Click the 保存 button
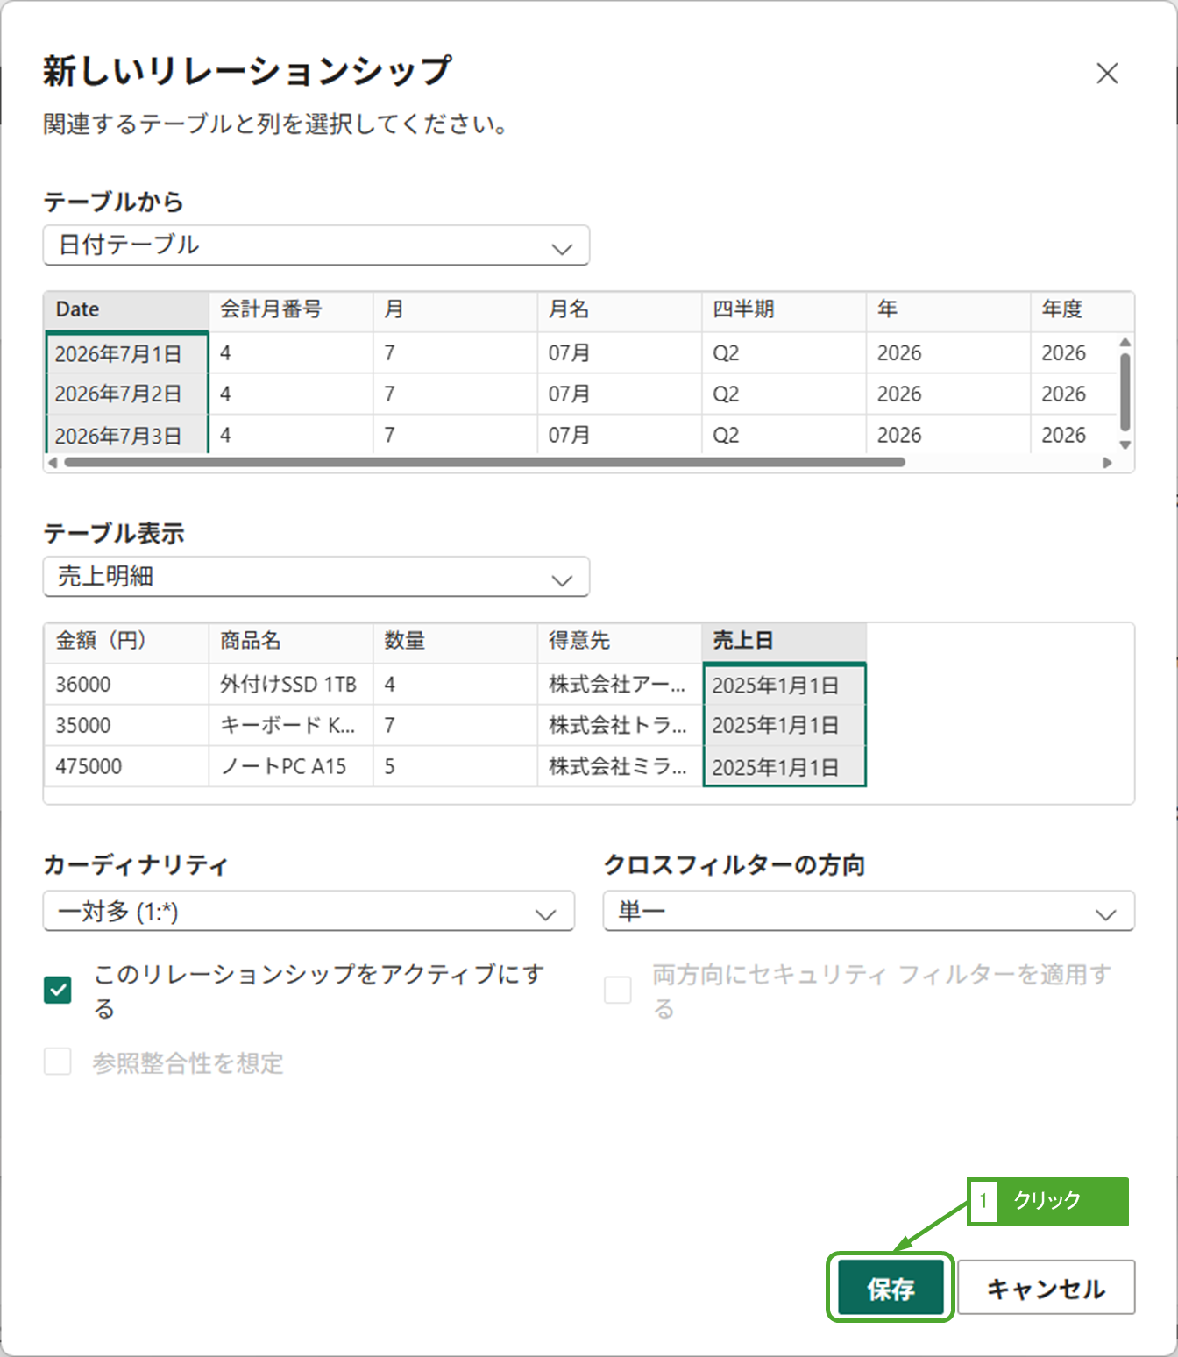Viewport: 1178px width, 1357px height. point(890,1288)
